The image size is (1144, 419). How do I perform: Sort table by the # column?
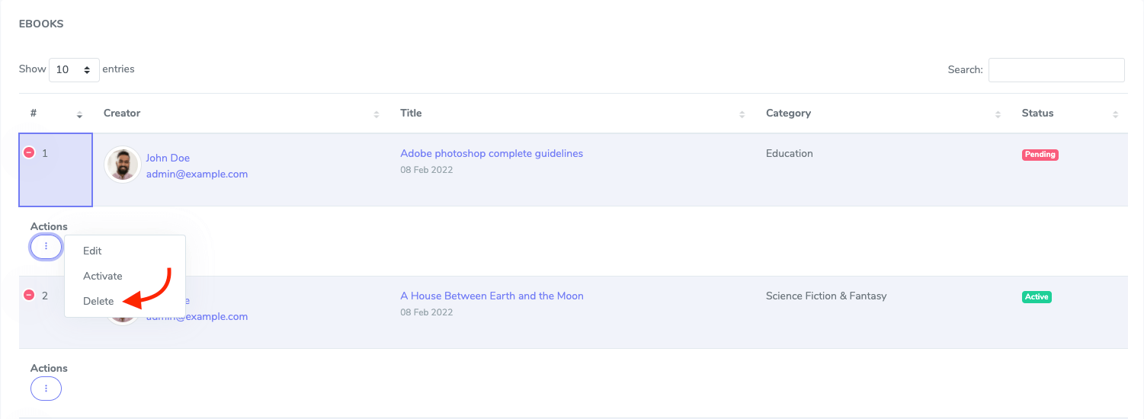click(79, 114)
